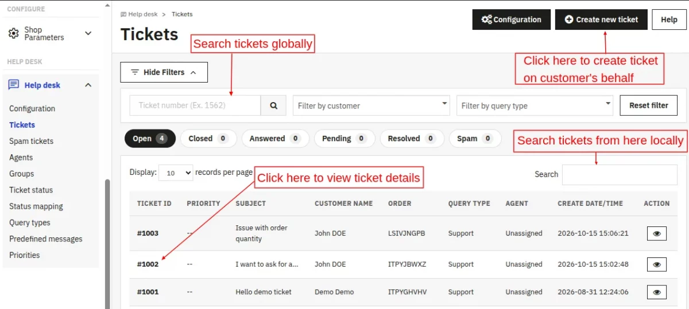Select the Closed status tab
Image resolution: width=689 pixels, height=309 pixels.
(x=208, y=138)
